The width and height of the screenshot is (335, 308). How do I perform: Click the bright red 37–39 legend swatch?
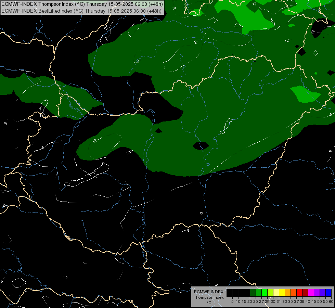pyautogui.click(x=299, y=293)
